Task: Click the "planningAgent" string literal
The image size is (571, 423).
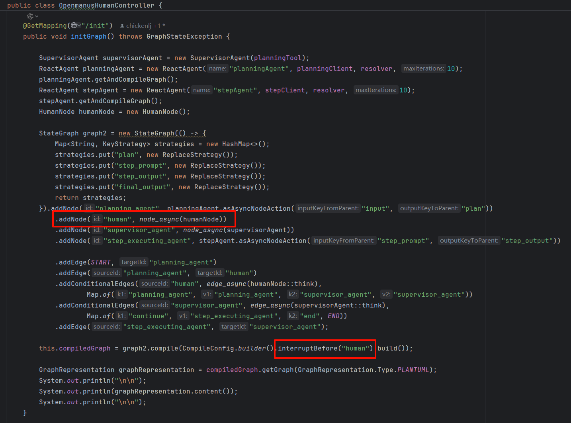Action: 259,69
